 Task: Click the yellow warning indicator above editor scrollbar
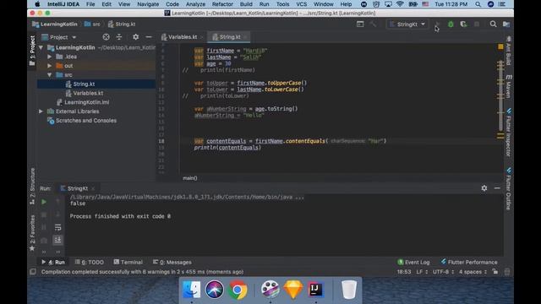click(500, 46)
